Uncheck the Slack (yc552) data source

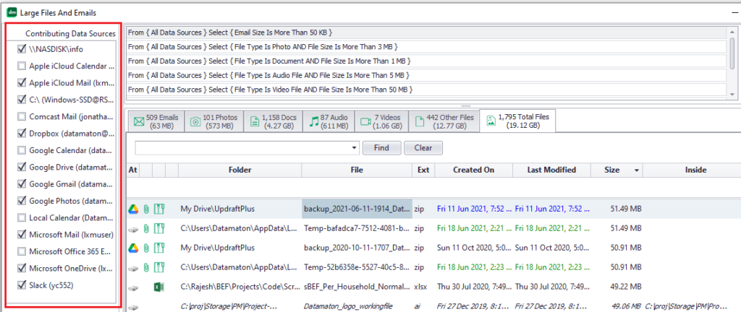point(21,285)
